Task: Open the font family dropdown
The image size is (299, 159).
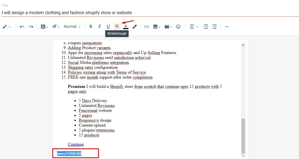Action: pos(44,27)
